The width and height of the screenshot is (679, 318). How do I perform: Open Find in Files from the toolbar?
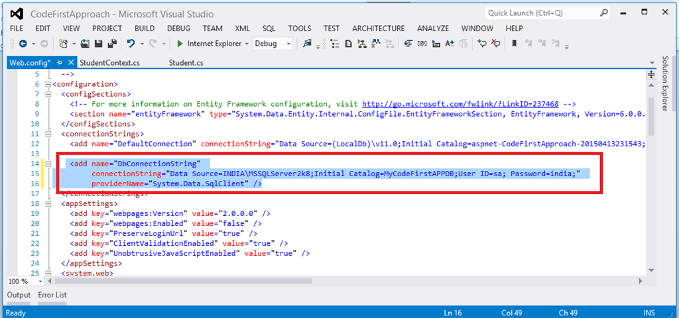coord(308,43)
